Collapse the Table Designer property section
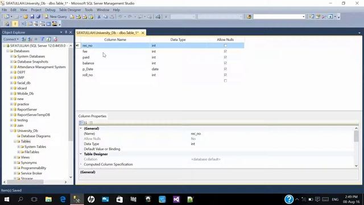Screen dimensions: 364x205 [81, 154]
